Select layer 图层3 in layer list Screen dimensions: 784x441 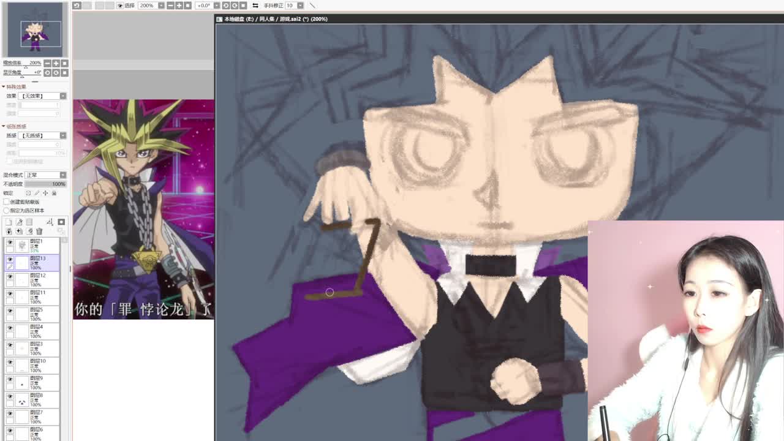point(32,349)
